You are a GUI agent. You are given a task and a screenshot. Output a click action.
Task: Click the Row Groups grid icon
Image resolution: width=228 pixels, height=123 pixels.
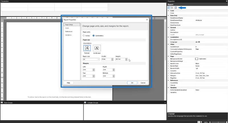point(2,102)
